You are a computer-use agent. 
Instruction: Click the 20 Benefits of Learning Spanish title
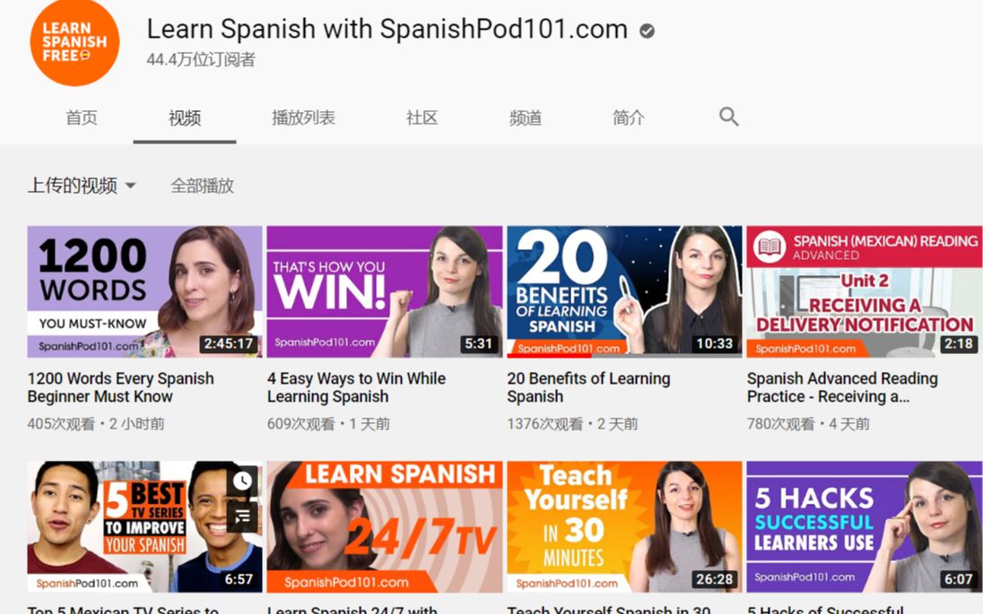pos(589,387)
